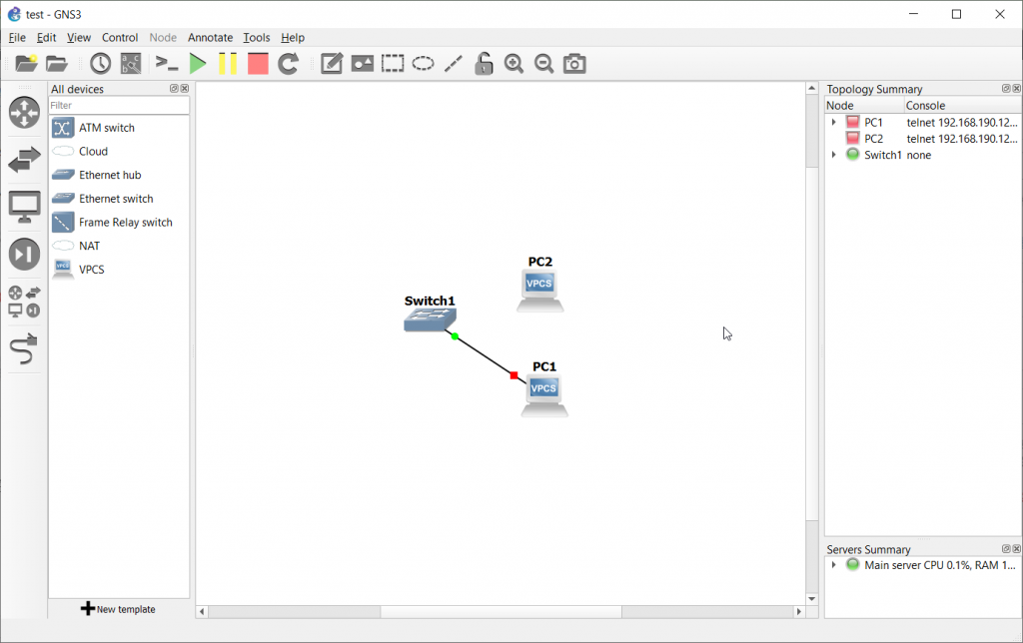The width and height of the screenshot is (1023, 643).
Task: Open the Annotate menu
Action: click(210, 37)
